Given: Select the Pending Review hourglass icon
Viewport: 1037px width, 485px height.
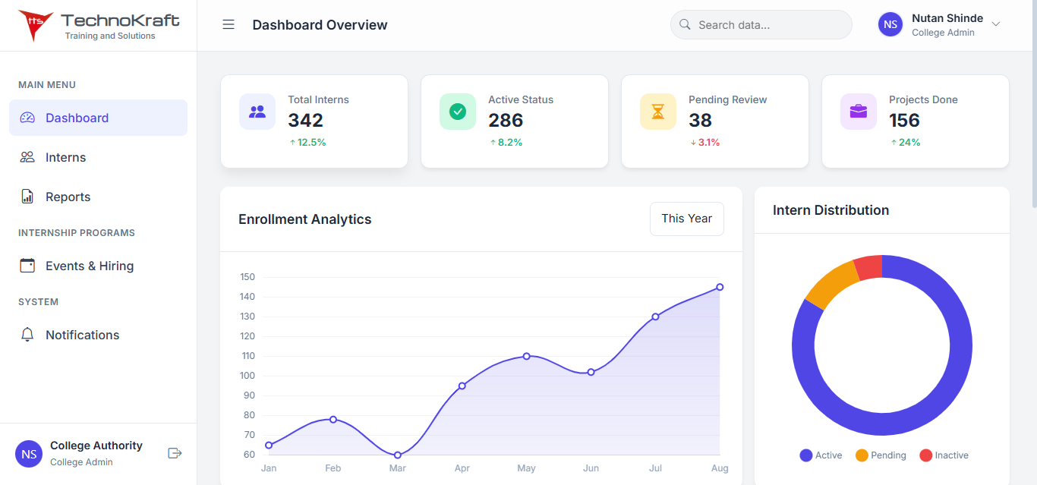Looking at the screenshot, I should [x=658, y=112].
